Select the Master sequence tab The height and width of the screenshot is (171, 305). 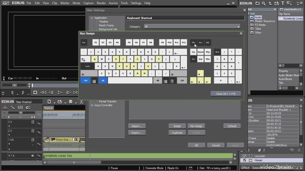[x=49, y=108]
